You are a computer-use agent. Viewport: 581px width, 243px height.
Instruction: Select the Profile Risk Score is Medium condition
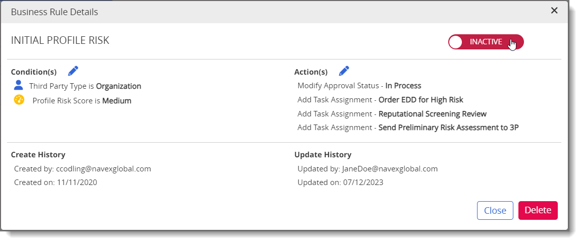click(82, 101)
